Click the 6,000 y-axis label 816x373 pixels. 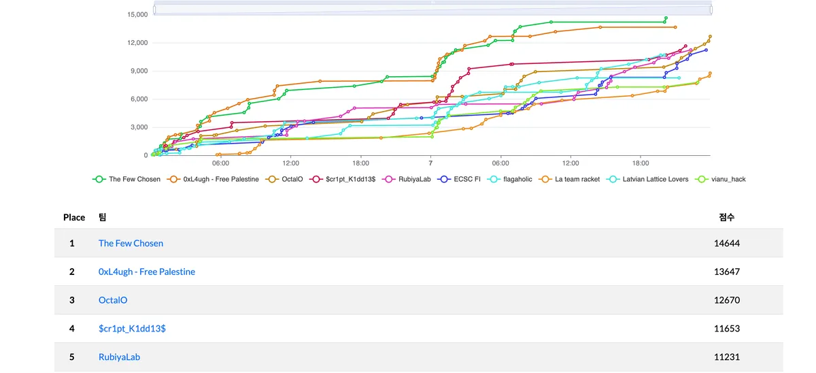click(x=140, y=99)
